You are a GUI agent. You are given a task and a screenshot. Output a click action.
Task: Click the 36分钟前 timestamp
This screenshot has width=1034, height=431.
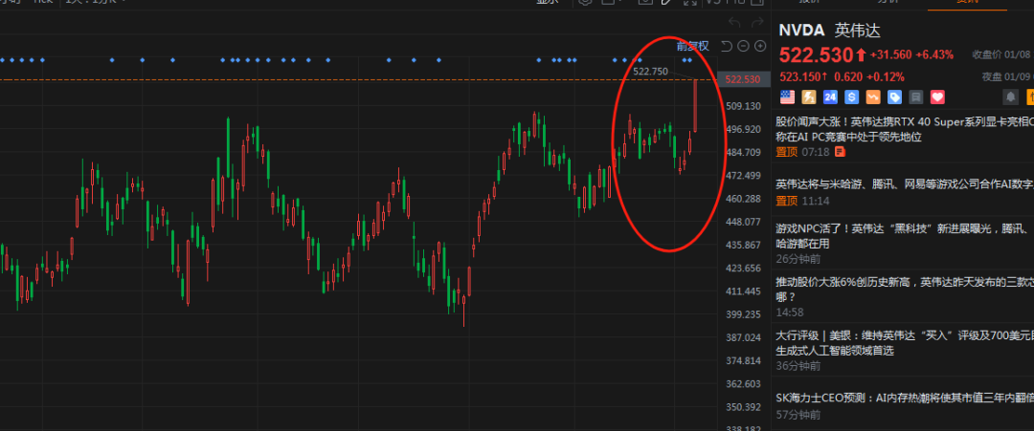(798, 367)
